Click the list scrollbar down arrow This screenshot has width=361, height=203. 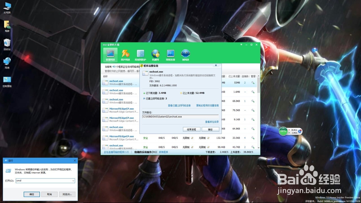pyautogui.click(x=258, y=147)
